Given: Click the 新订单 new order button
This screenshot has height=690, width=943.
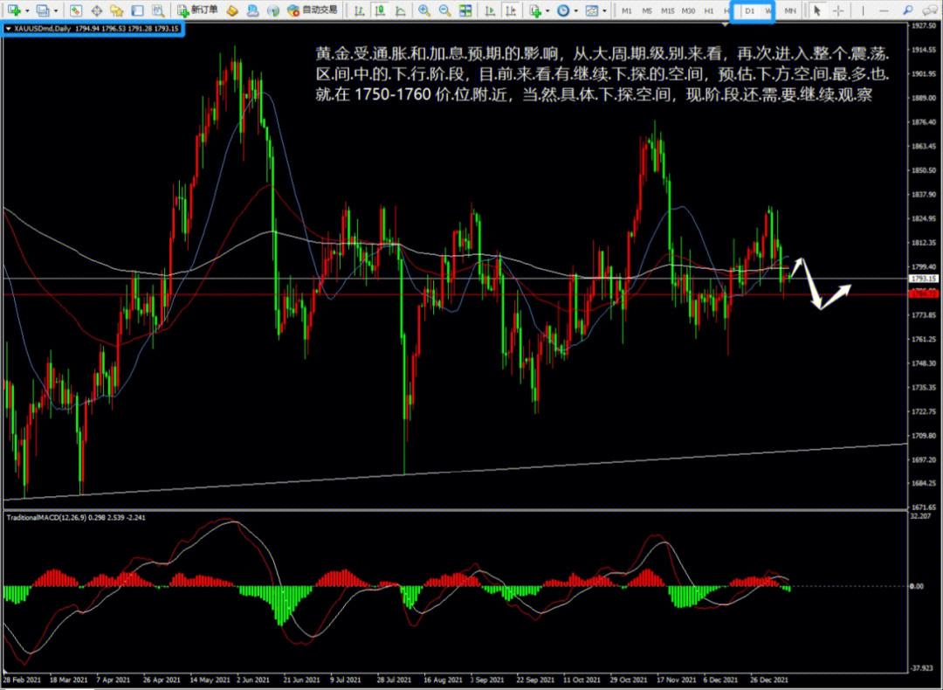Looking at the screenshot, I should click(197, 10).
